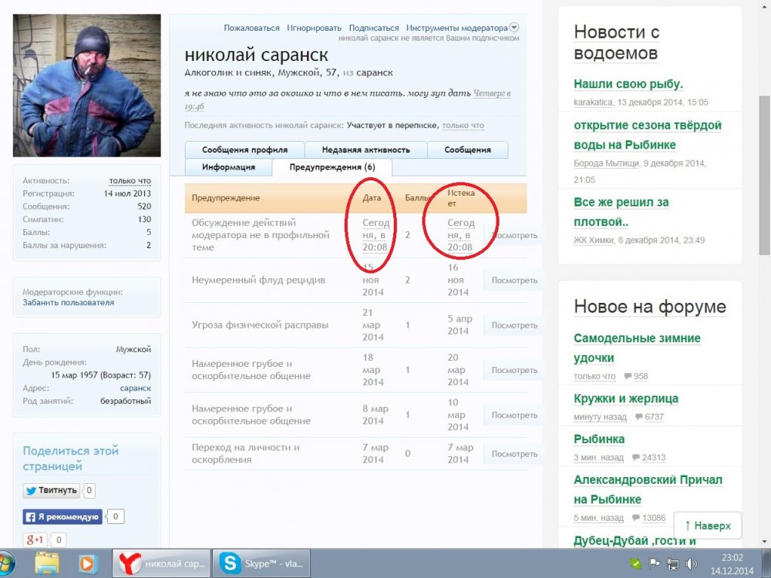Click the network icon in system tray
Viewport: 771px width, 578px height.
click(x=672, y=563)
